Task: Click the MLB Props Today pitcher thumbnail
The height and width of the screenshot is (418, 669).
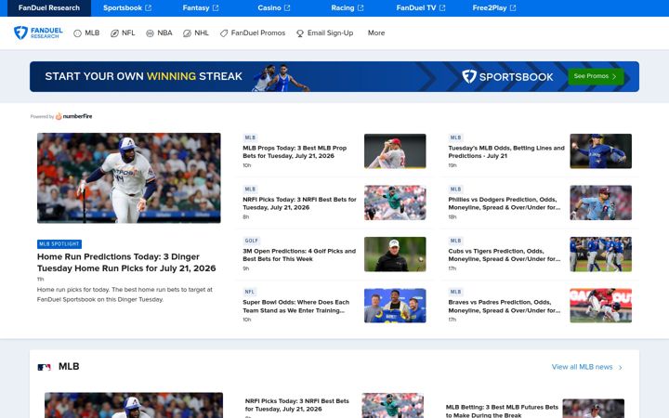Action: 395,151
